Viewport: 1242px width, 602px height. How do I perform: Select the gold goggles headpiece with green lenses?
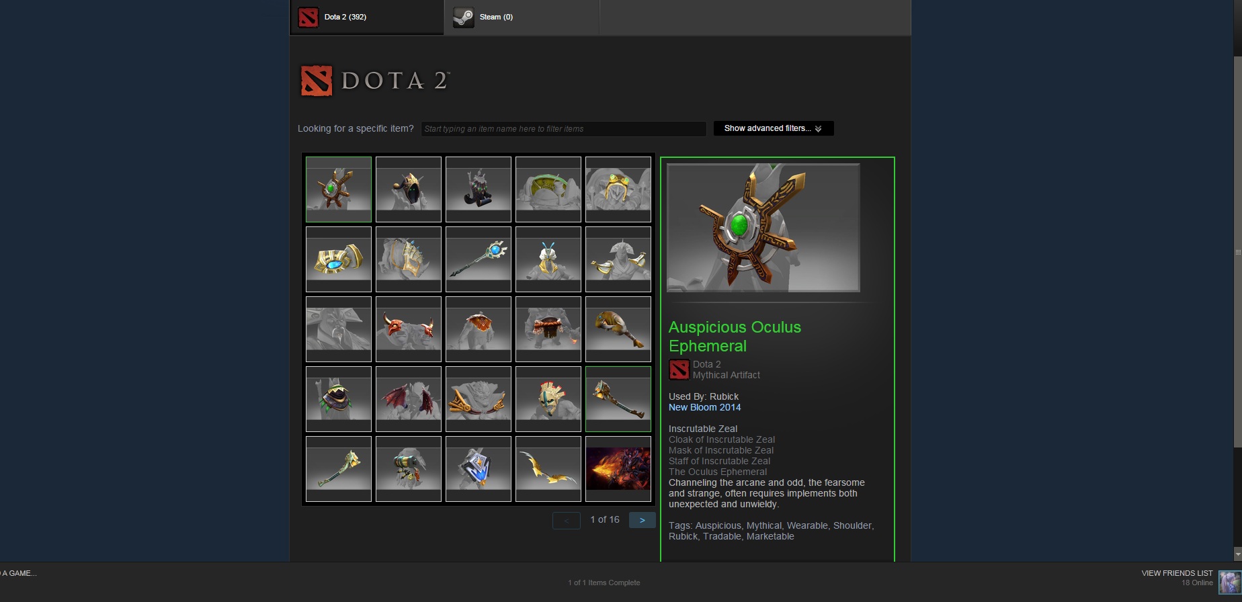618,189
